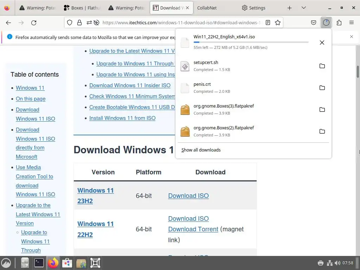Toggle reader view icon

click(268, 22)
